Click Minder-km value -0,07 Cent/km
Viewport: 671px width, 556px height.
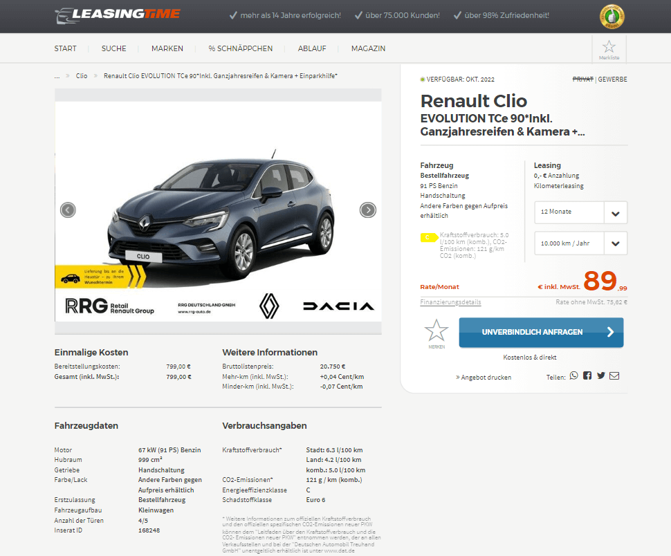click(341, 387)
